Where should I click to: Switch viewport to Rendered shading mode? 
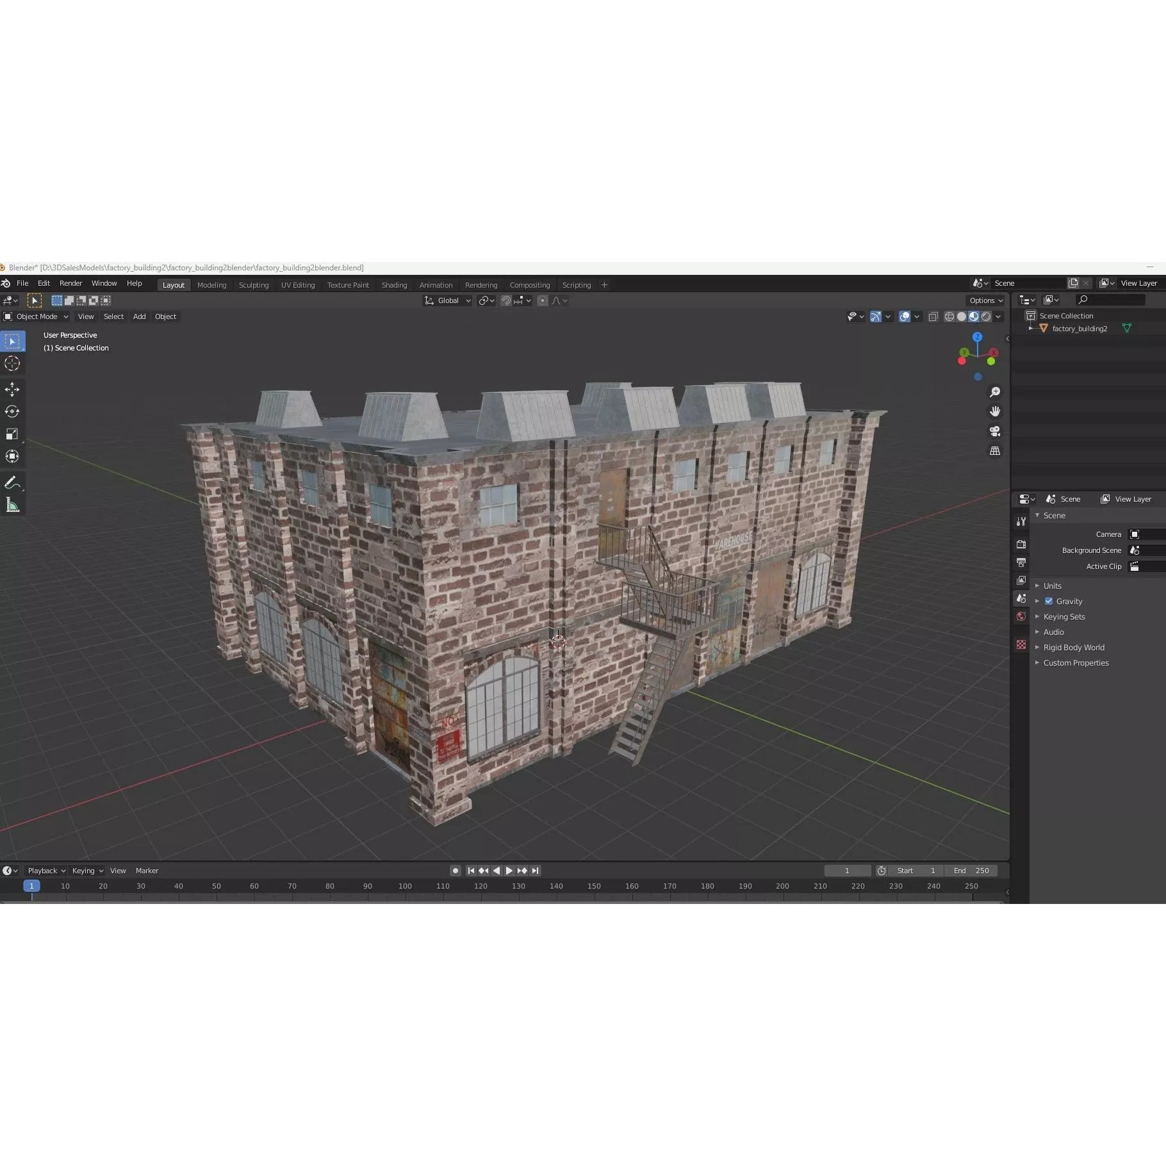pos(986,316)
